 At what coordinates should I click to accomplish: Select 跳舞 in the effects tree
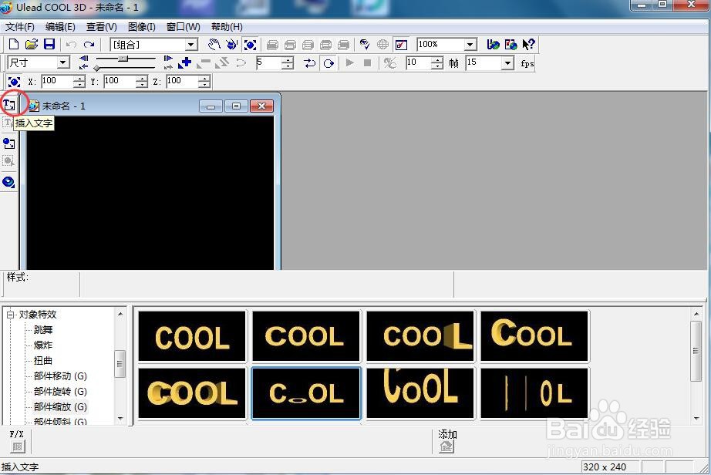pos(43,330)
